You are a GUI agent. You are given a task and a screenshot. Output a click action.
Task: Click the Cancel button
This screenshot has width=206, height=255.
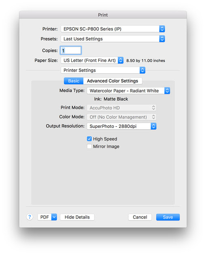(140, 217)
